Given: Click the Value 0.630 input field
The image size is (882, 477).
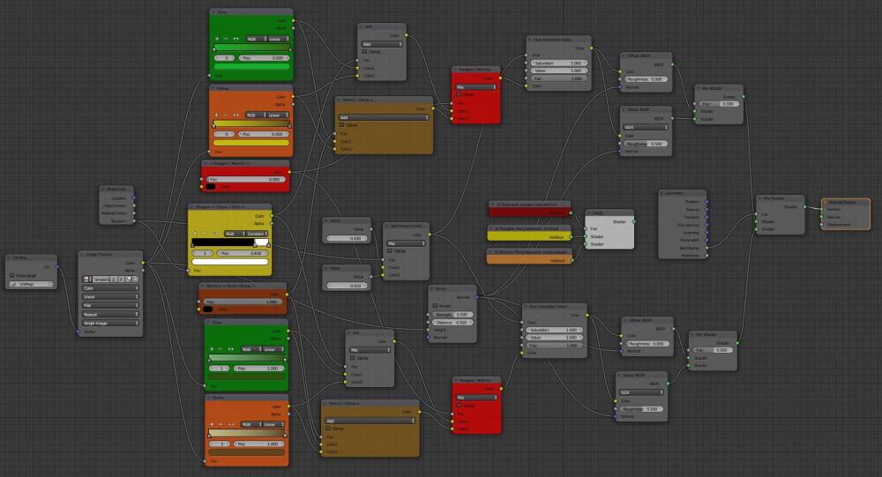Looking at the screenshot, I should tap(348, 238).
